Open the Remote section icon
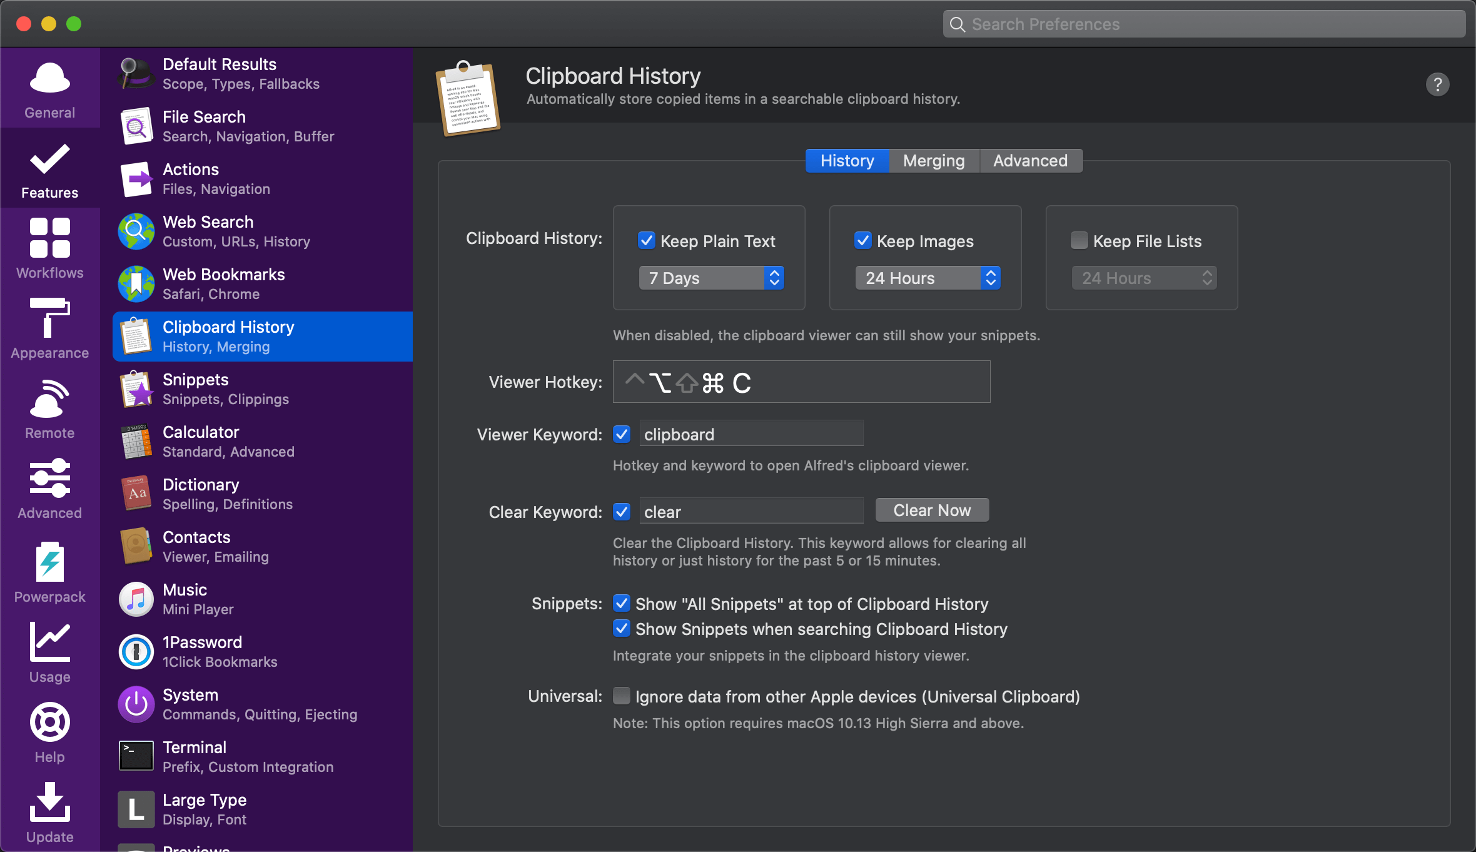 (x=50, y=398)
